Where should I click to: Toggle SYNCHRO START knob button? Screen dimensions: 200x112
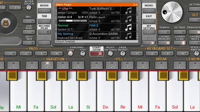click(70, 54)
